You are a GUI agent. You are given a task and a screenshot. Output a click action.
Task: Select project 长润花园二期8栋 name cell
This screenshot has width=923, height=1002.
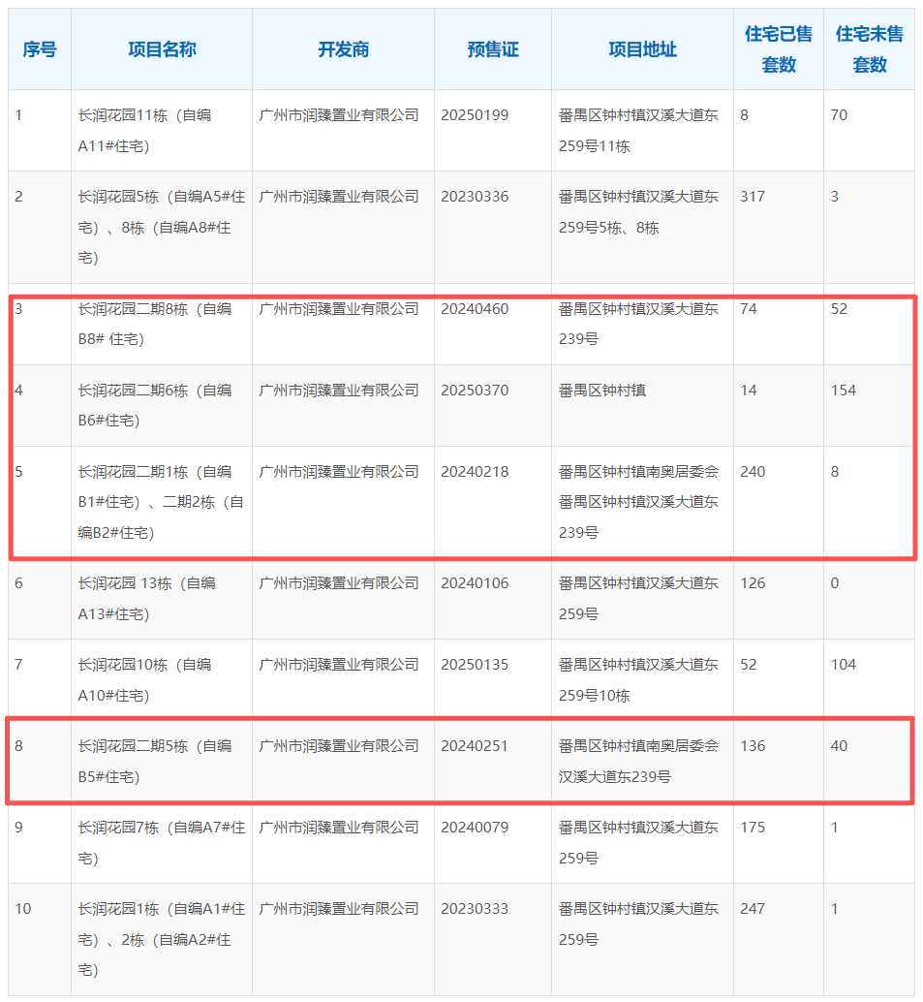tap(155, 325)
